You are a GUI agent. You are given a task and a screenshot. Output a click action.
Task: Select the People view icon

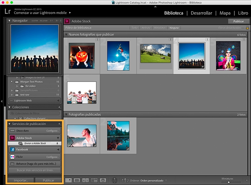pyautogui.click(x=103, y=180)
